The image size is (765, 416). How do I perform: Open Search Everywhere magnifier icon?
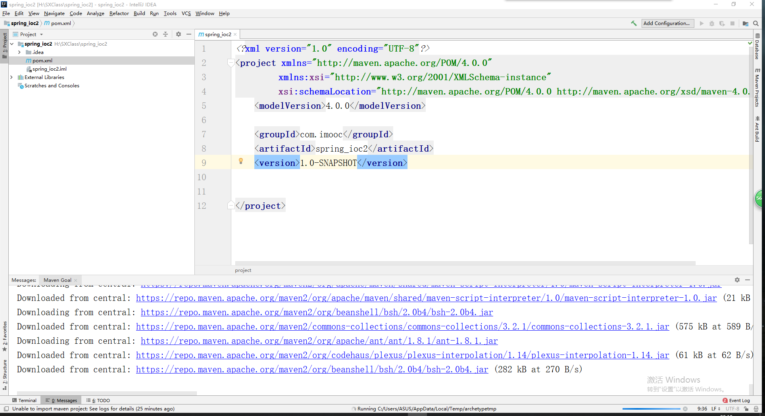[756, 23]
